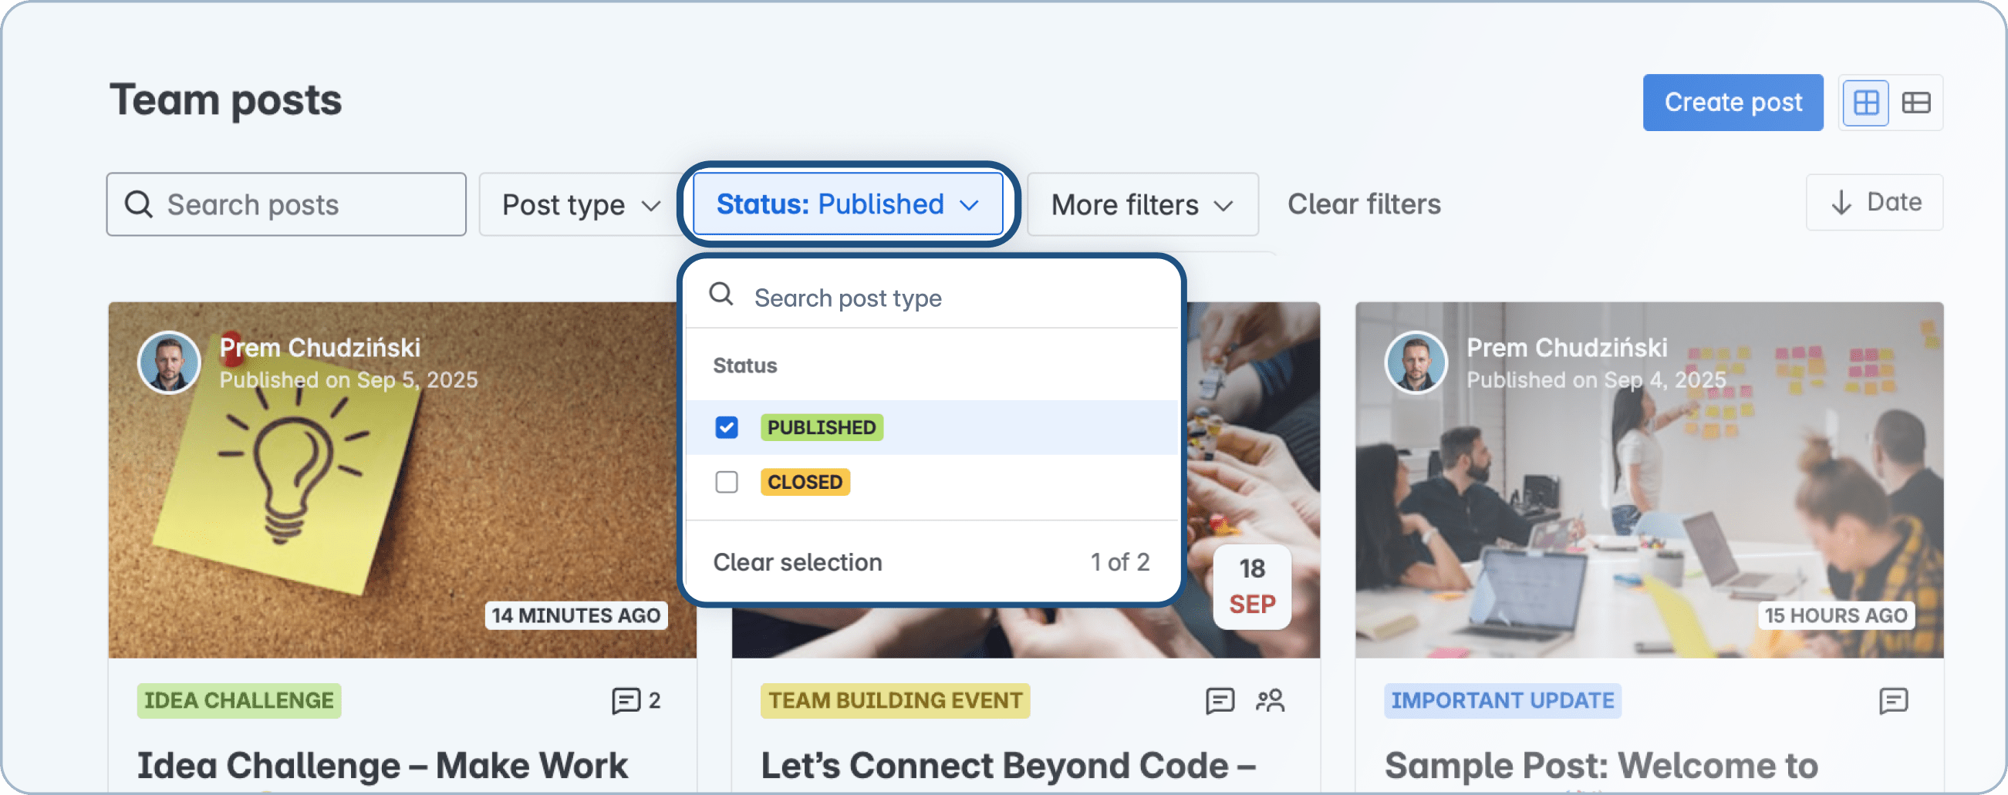Open comments on the Sample Post

(1894, 701)
